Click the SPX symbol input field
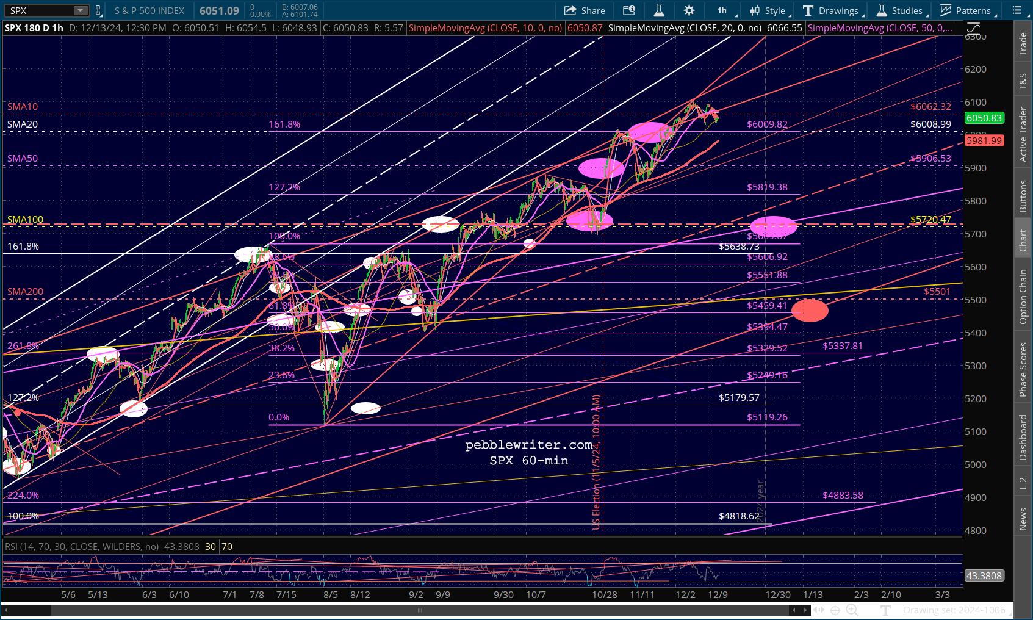The height and width of the screenshot is (620, 1033). 40,10
